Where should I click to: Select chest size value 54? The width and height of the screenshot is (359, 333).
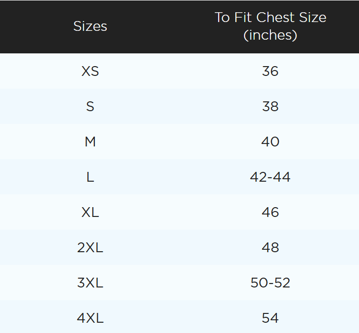270,318
